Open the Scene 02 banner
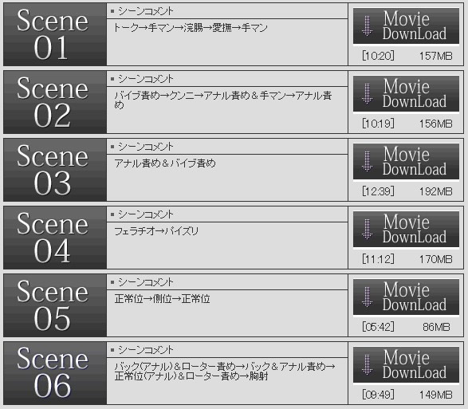The height and width of the screenshot is (409, 468). [55, 102]
